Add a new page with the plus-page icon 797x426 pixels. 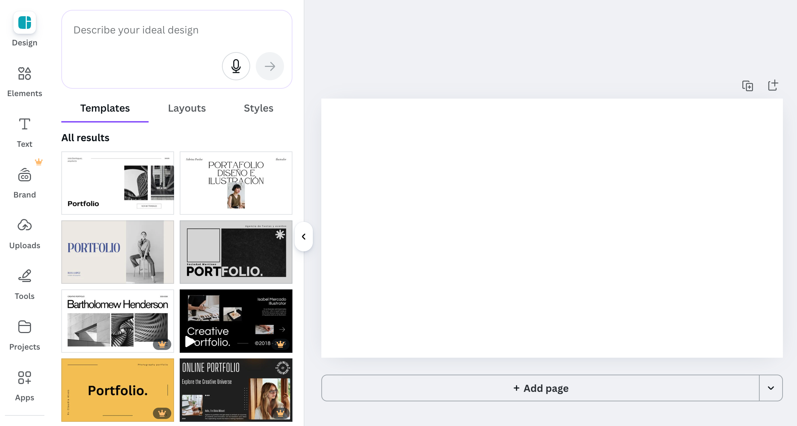(773, 86)
